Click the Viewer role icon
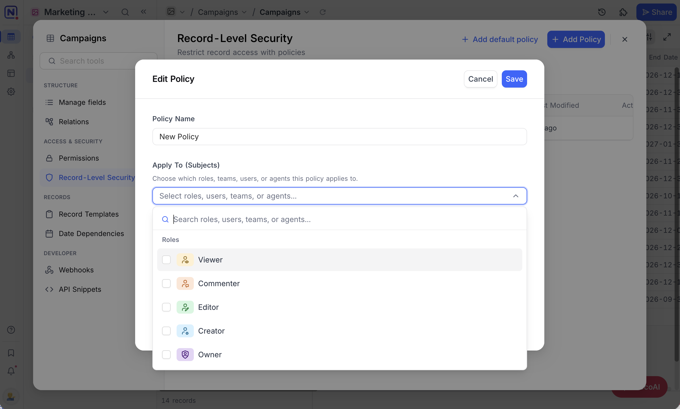The image size is (680, 409). coord(185,260)
